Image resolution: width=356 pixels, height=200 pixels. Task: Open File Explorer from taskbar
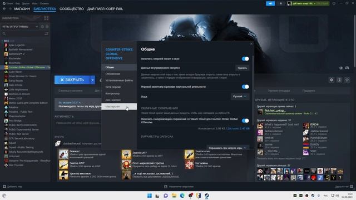click(174, 196)
